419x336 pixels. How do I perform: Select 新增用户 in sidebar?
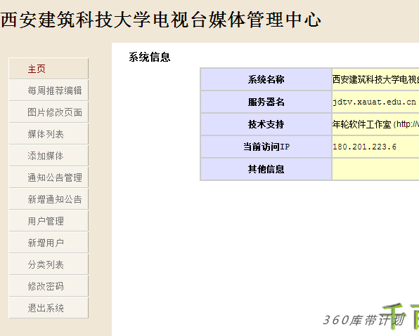coord(49,243)
